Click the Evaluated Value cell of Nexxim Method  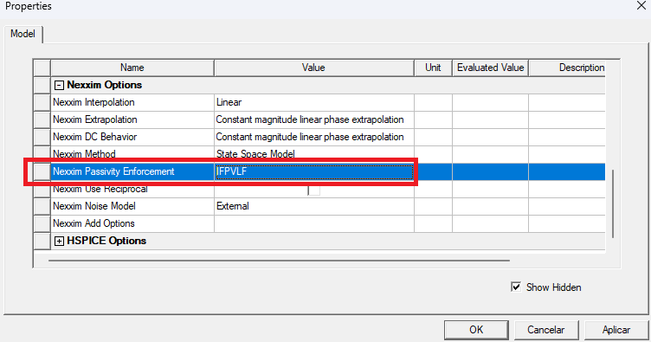pos(490,154)
